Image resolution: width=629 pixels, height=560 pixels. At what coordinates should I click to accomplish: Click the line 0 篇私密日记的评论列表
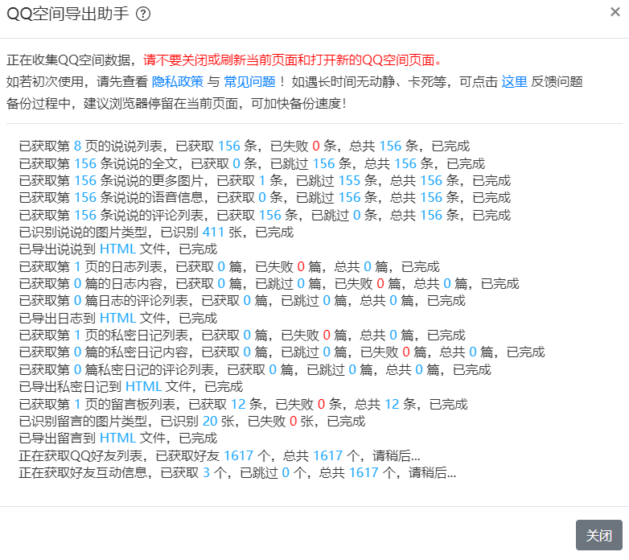(x=255, y=370)
